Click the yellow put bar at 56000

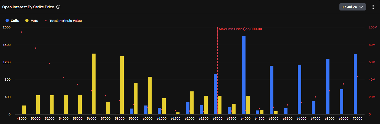click(x=94, y=84)
